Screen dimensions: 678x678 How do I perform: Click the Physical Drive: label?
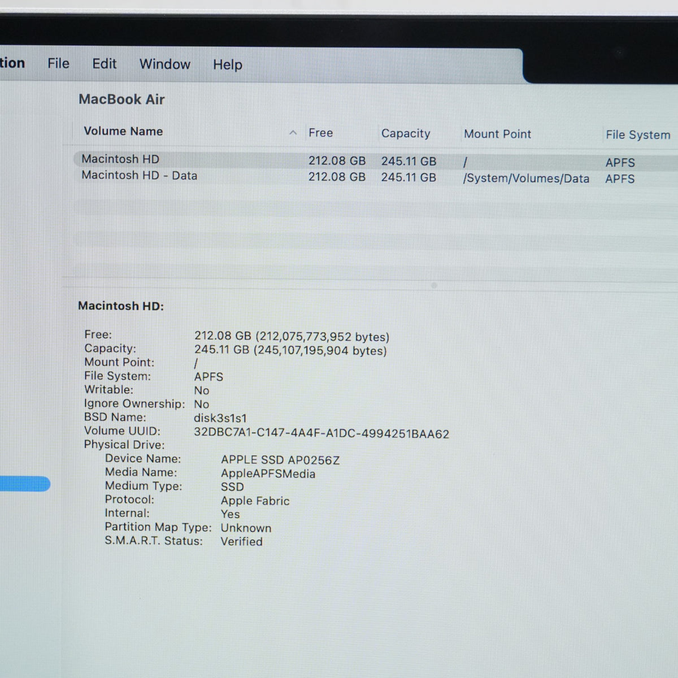coord(124,445)
